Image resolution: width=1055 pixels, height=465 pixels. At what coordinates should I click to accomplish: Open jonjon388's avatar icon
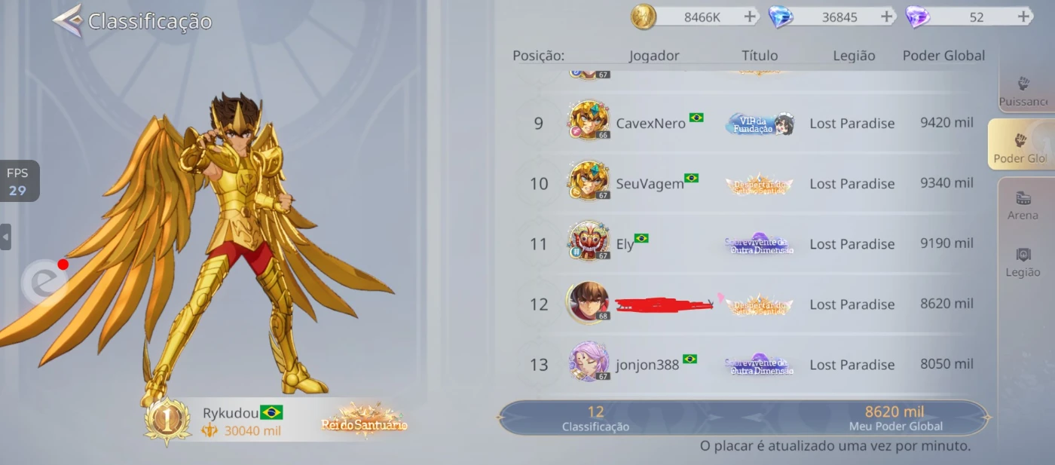[x=589, y=362]
